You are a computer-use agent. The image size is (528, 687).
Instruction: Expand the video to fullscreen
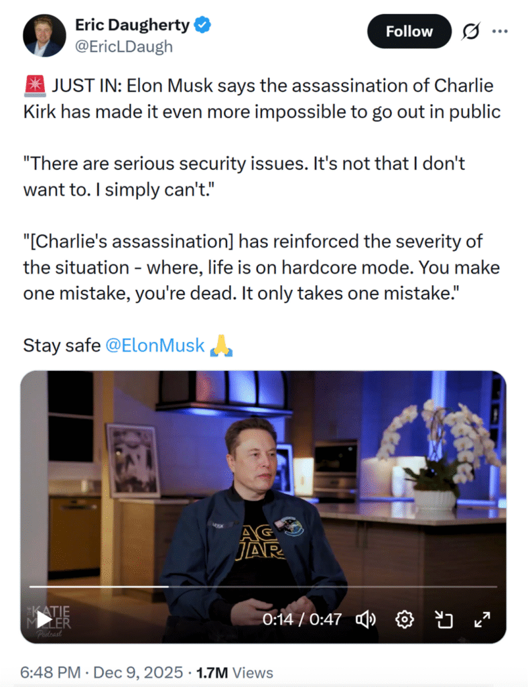click(x=482, y=619)
